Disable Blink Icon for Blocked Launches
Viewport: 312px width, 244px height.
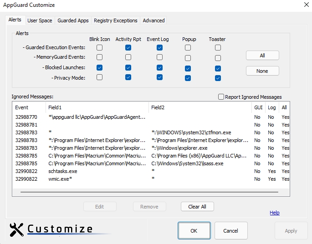pyautogui.click(x=99, y=68)
